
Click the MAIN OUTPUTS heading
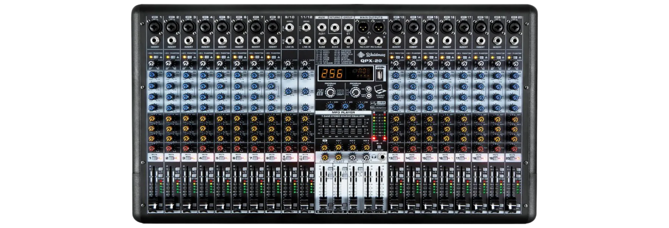[371, 17]
